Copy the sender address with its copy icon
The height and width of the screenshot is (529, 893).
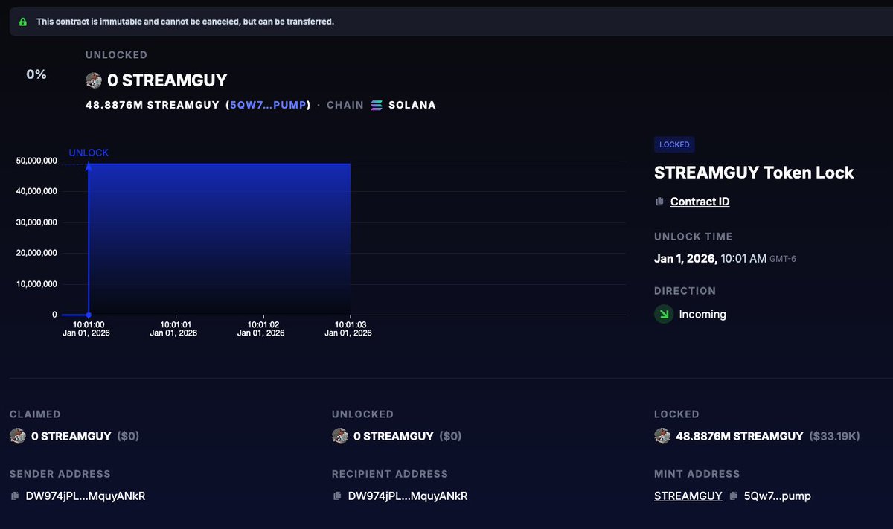15,496
